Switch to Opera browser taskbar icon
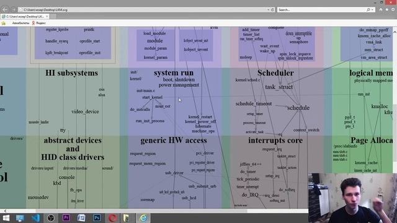Image resolution: width=397 pixels, height=223 pixels. coord(112,217)
